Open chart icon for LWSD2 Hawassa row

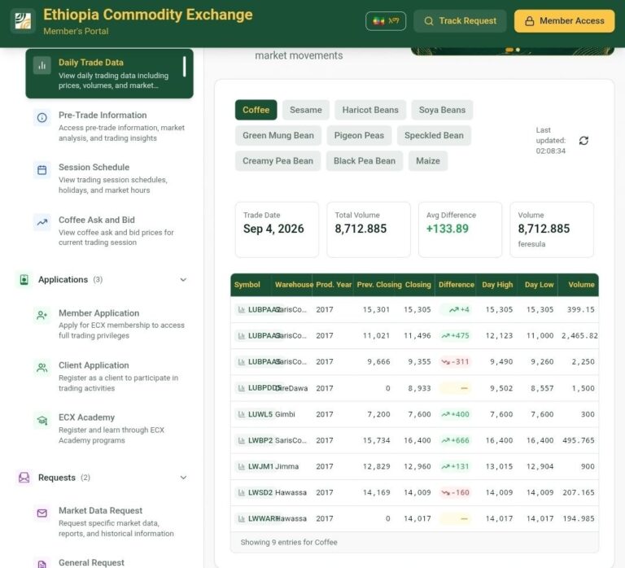(242, 492)
